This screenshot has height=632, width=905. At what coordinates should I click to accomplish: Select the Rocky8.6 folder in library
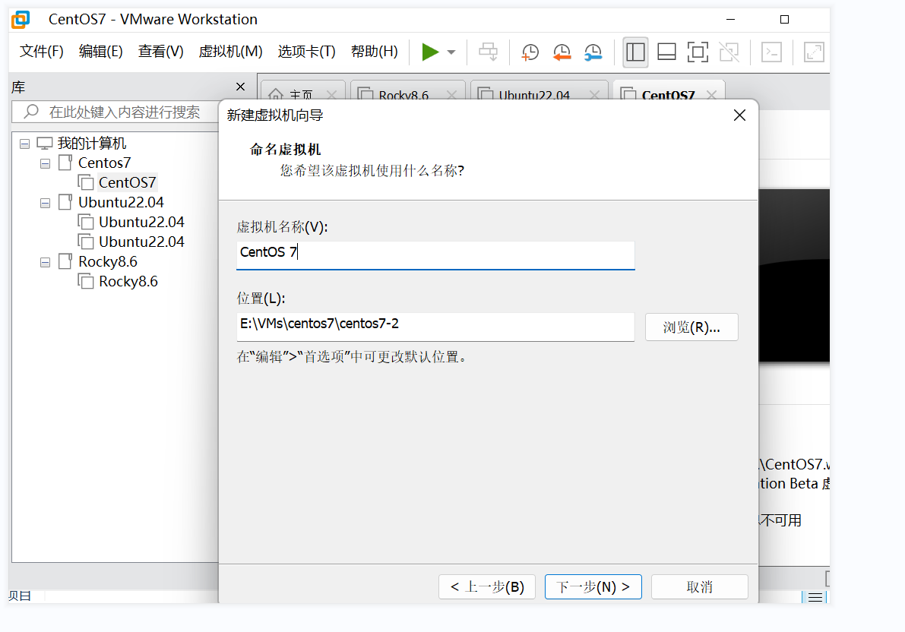click(x=107, y=261)
